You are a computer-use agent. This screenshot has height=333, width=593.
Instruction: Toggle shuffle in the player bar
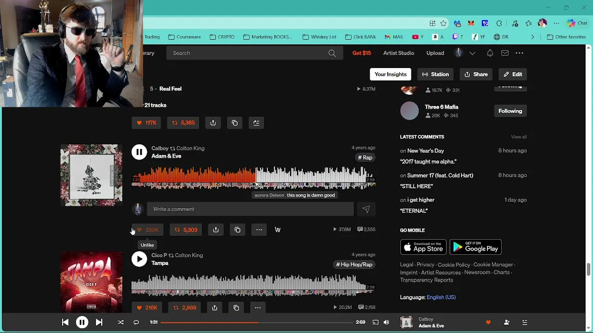click(x=121, y=322)
